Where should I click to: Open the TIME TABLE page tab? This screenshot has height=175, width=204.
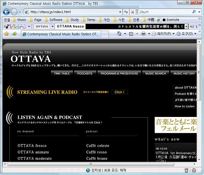click(62, 73)
